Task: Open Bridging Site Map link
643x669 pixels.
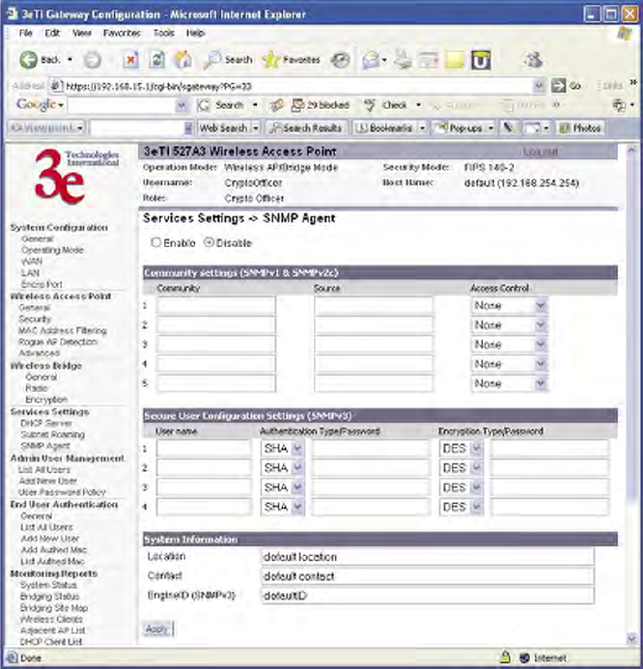Action: [x=54, y=608]
